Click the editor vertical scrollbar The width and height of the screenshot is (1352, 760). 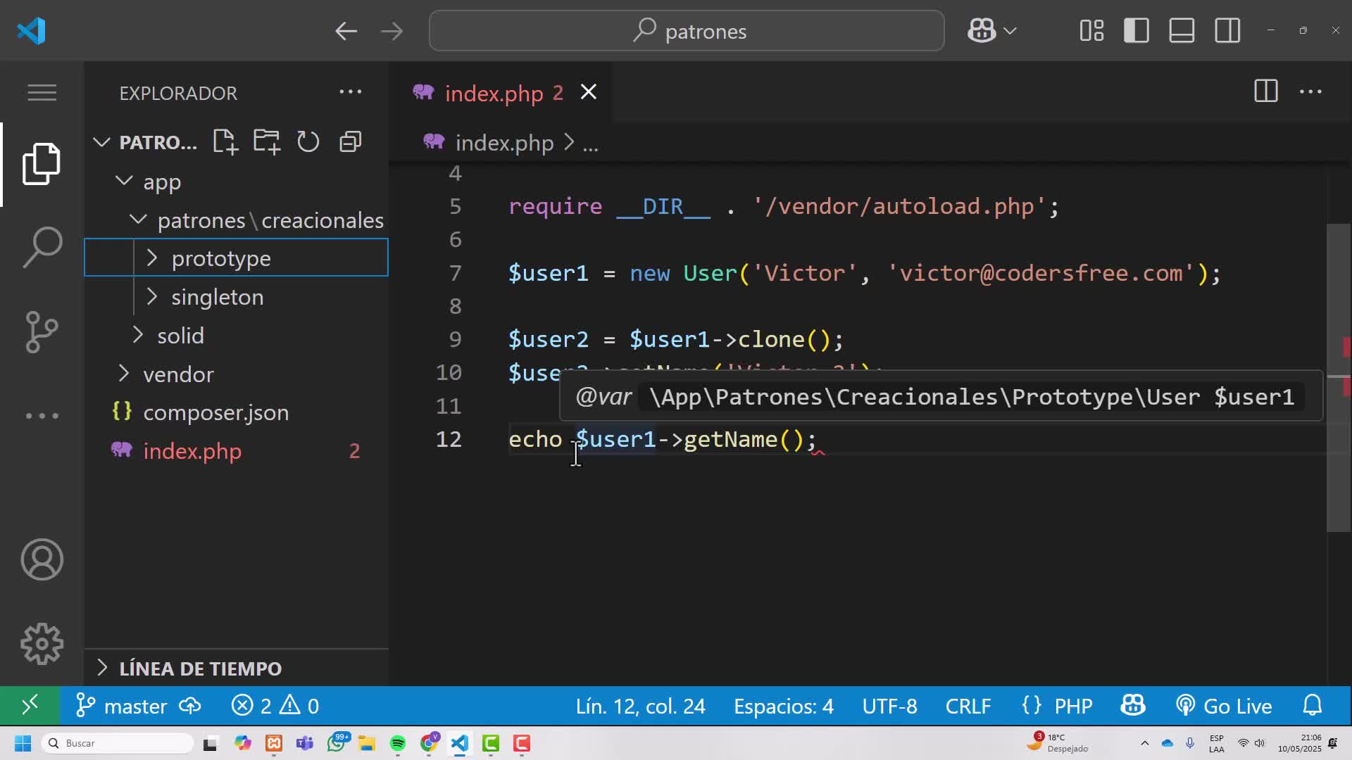click(1339, 378)
